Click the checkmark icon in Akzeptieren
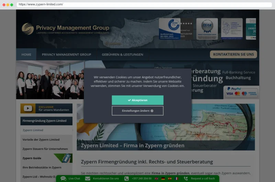This screenshot has width=275, height=182. point(129,100)
